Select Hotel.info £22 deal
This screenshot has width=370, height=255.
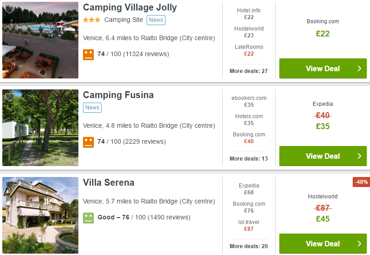249,14
